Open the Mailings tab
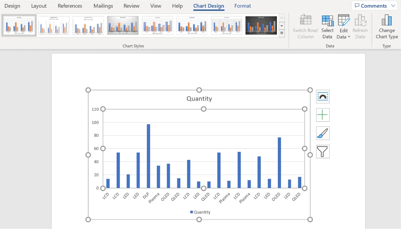The image size is (401, 229). pos(103,6)
